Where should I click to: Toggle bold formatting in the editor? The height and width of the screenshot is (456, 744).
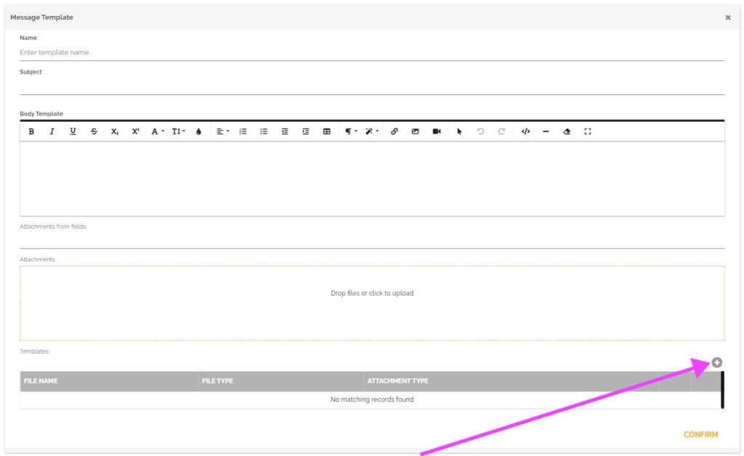[x=31, y=131]
